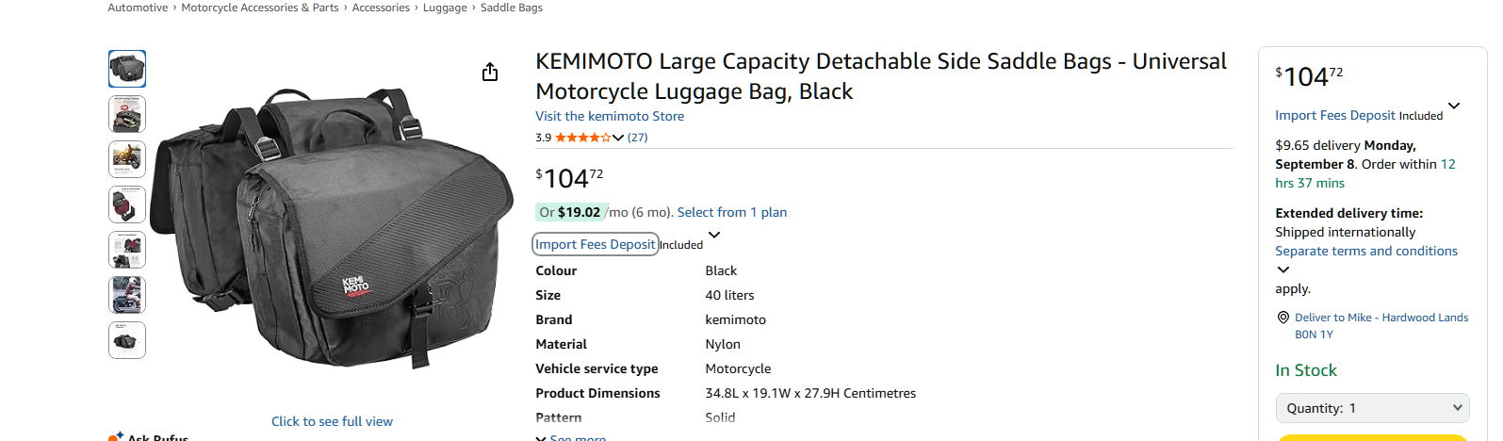Go to Saddle Bags breadcrumb
Viewport: 1503px width, 441px height.
(x=511, y=8)
